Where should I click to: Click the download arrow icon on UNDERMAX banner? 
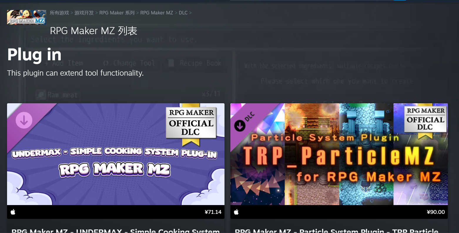pyautogui.click(x=24, y=120)
